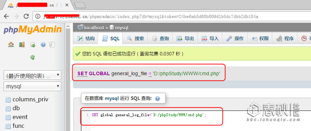Expand the recently used tables dropdown

(32, 75)
